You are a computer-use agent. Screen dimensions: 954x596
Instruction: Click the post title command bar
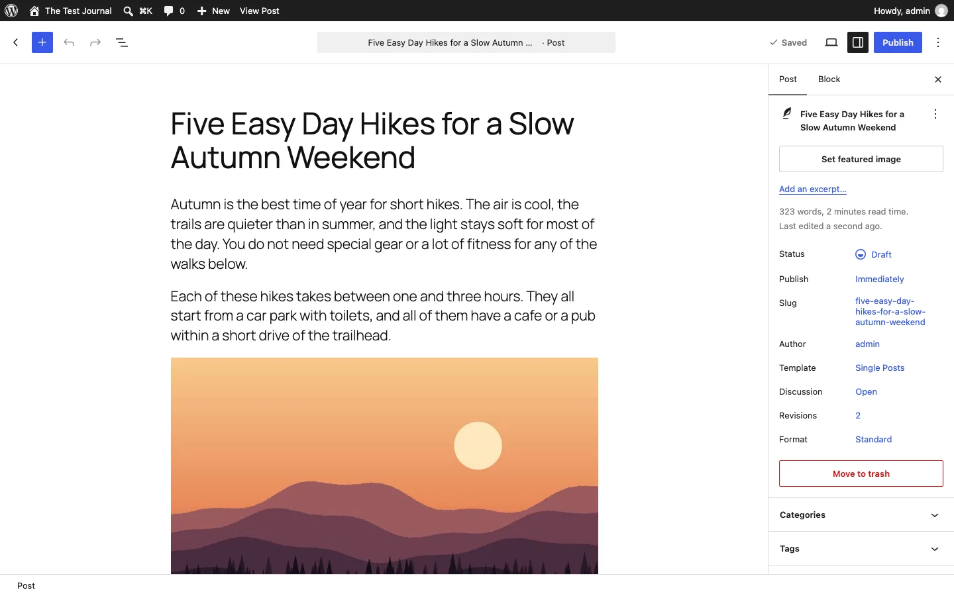point(466,42)
